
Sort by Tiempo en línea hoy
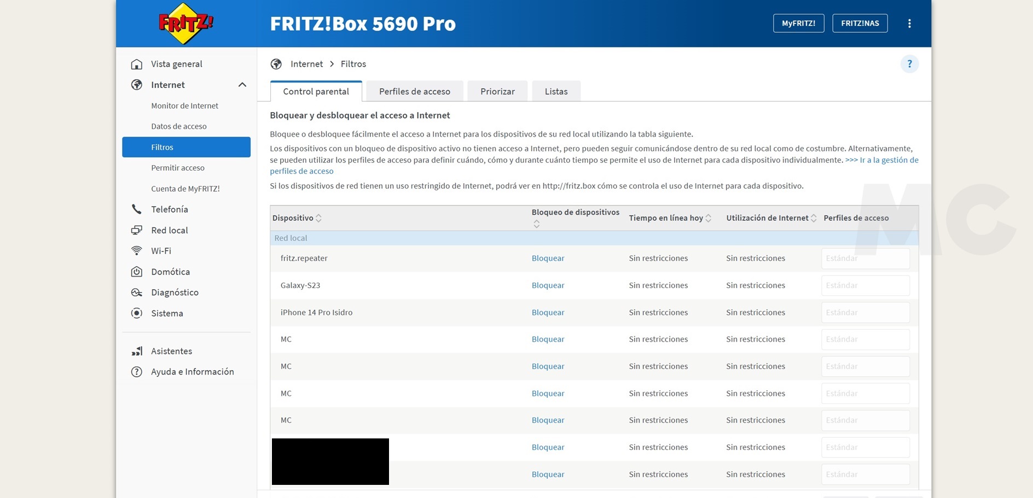pos(709,218)
